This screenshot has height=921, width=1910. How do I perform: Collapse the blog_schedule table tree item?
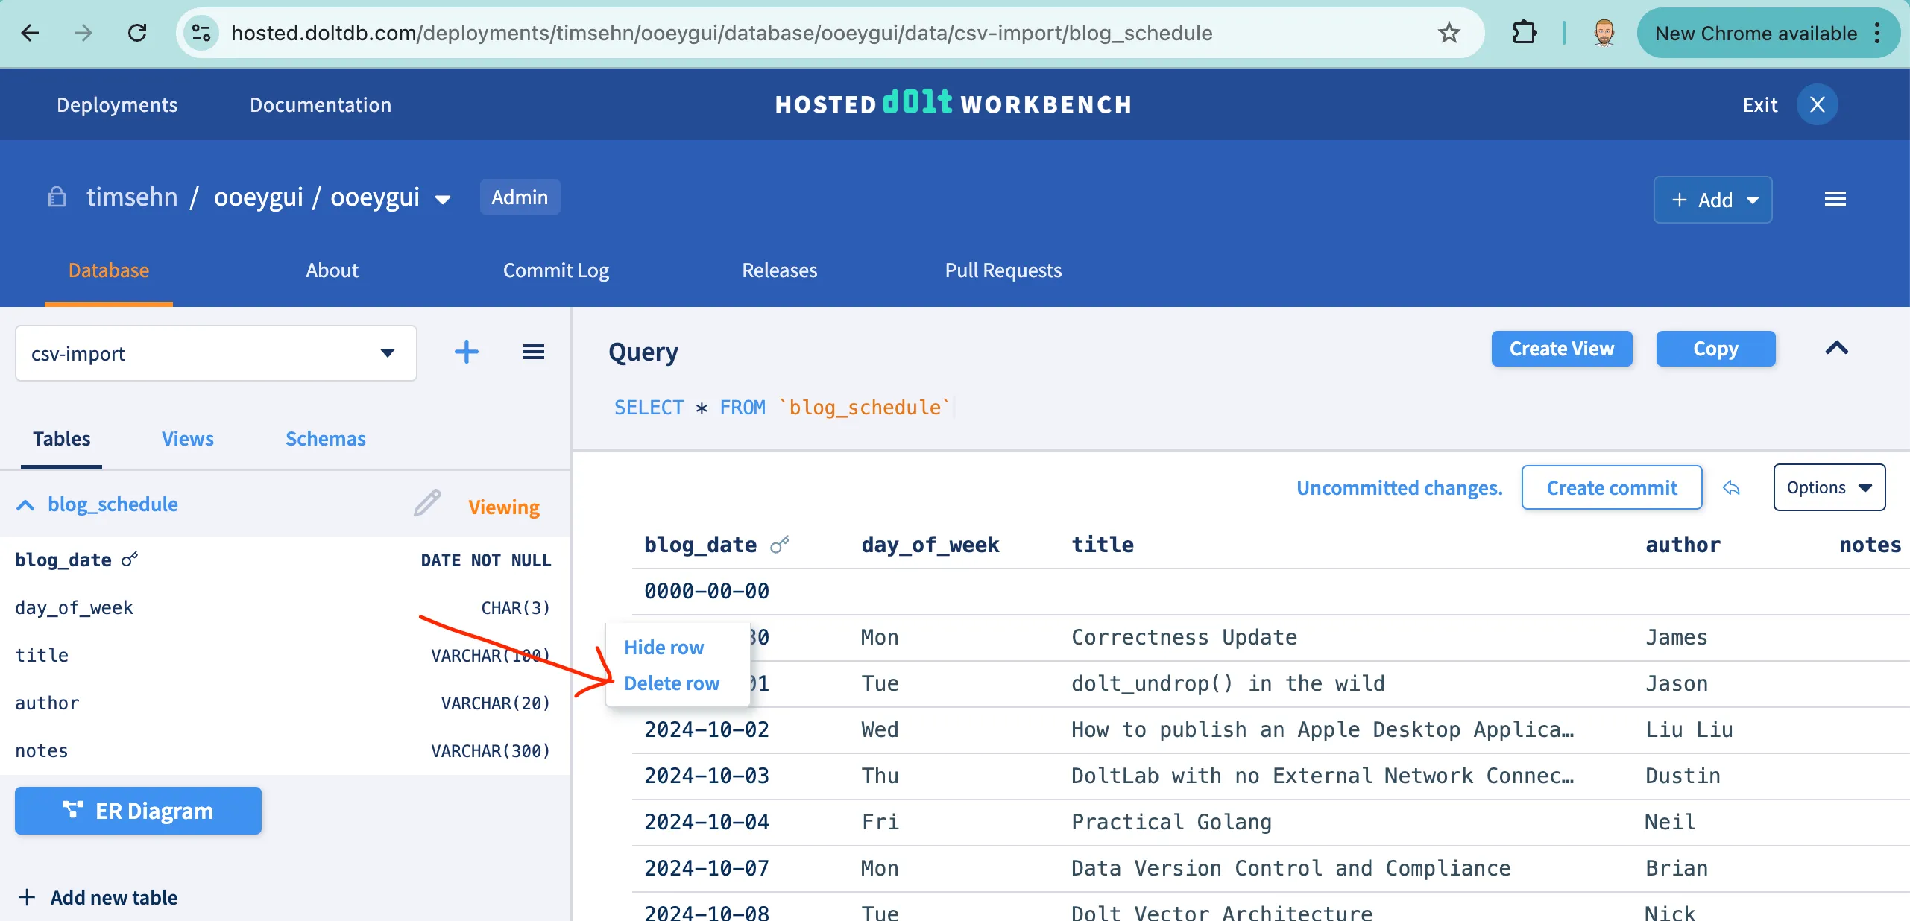(x=25, y=505)
